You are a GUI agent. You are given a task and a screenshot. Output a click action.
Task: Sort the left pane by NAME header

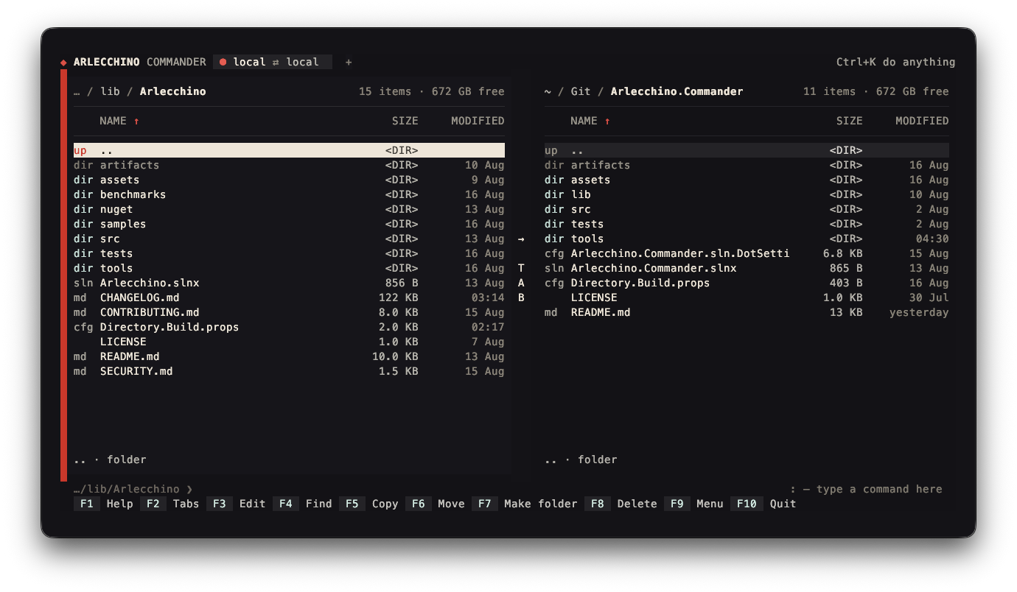[x=113, y=121]
